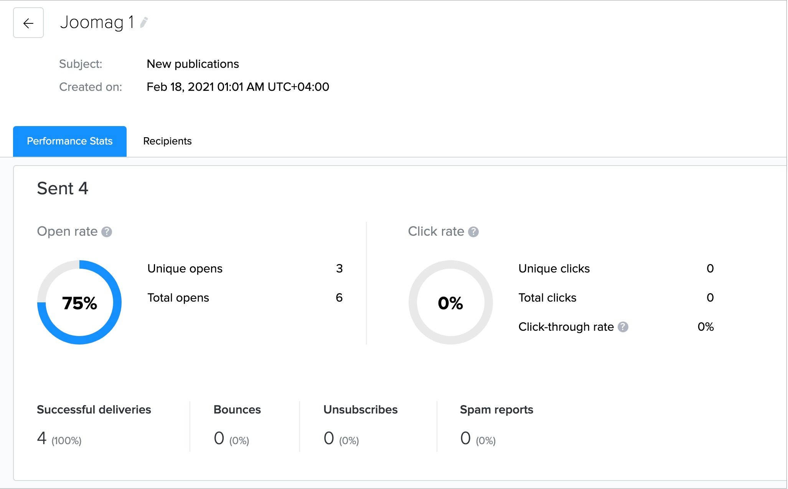Click the Click-through rate help icon

[x=623, y=327]
